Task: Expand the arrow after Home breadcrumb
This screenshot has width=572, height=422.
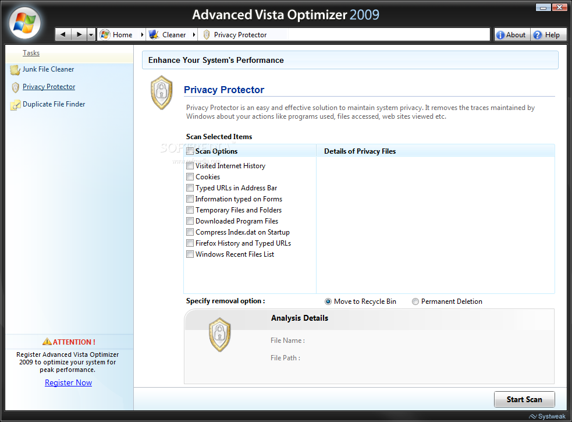Action: point(142,35)
